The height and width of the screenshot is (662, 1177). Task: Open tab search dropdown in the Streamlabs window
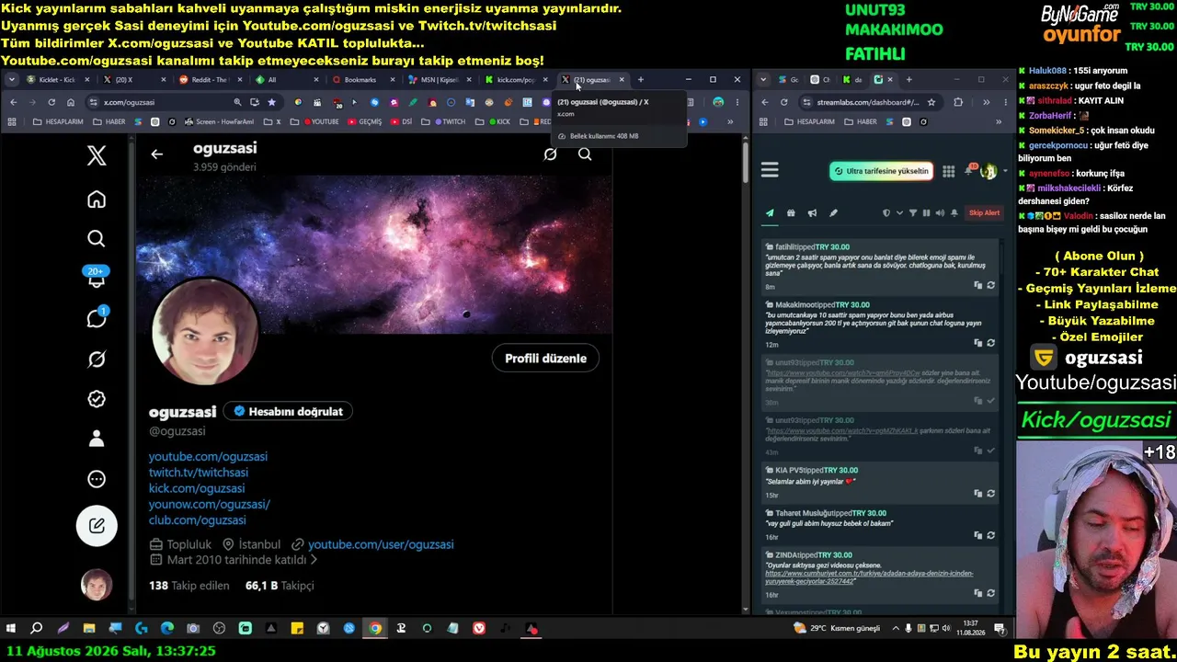point(763,80)
